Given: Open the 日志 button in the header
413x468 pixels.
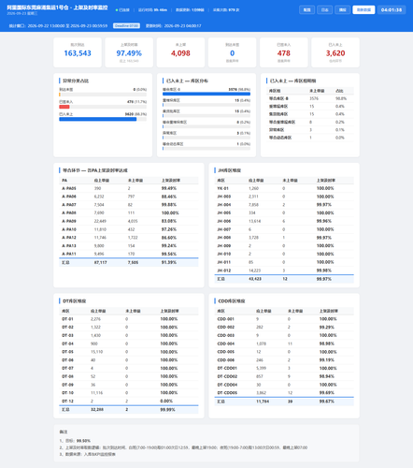Looking at the screenshot, I should [324, 9].
